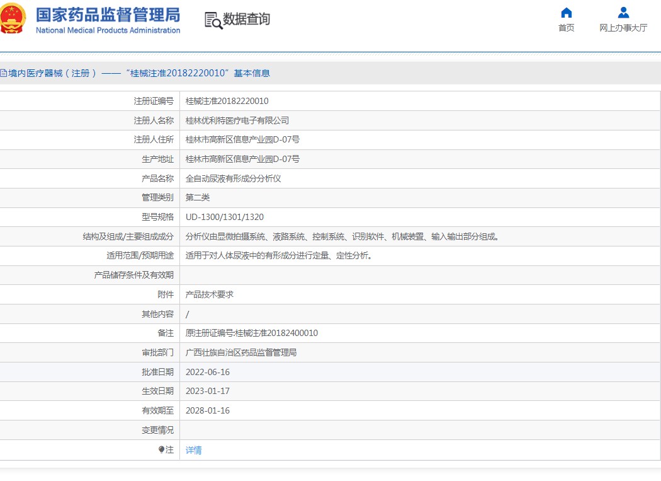This screenshot has width=661, height=481.
Task: Select expiry date 2028-01-16
Action: (x=207, y=410)
